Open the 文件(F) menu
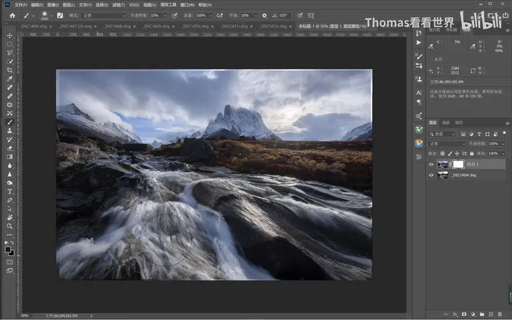512x320 pixels. click(21, 5)
